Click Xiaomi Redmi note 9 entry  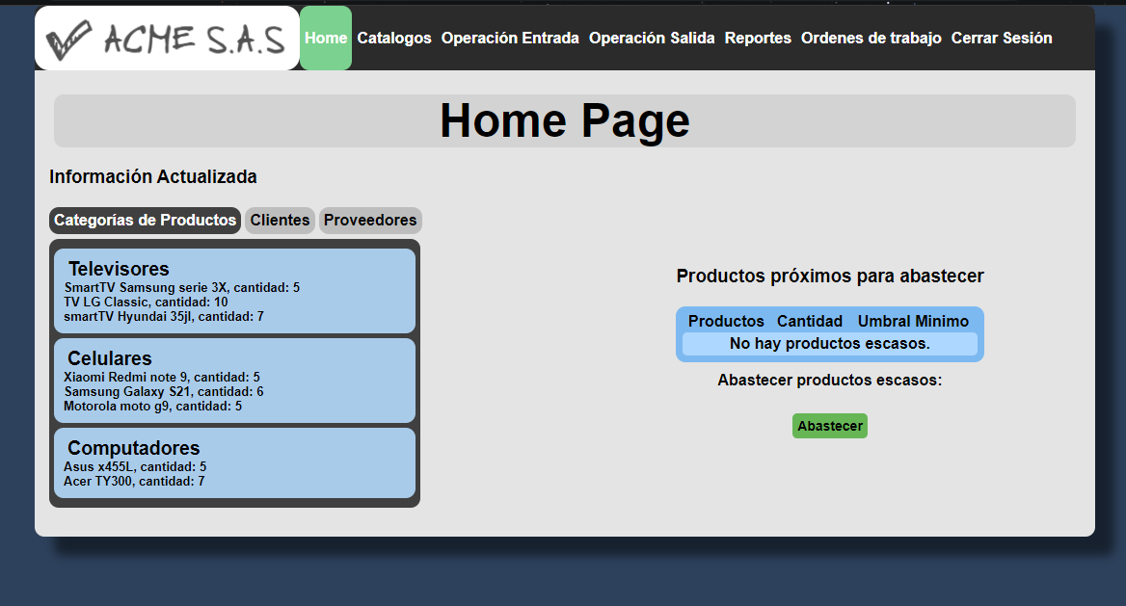pos(162,378)
